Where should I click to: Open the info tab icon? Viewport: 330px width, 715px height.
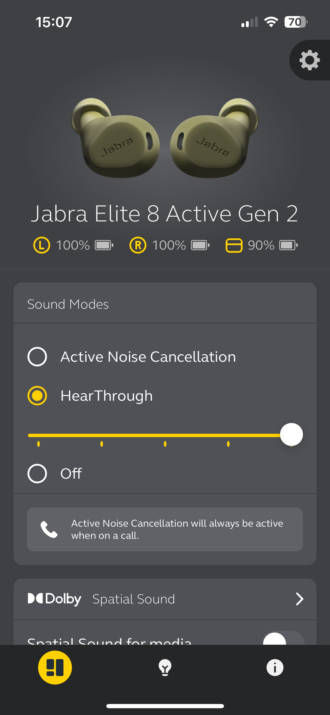[x=275, y=668]
